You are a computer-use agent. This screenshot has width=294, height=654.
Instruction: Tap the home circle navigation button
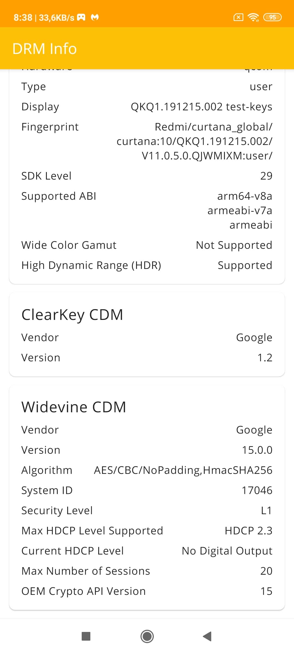pyautogui.click(x=147, y=636)
